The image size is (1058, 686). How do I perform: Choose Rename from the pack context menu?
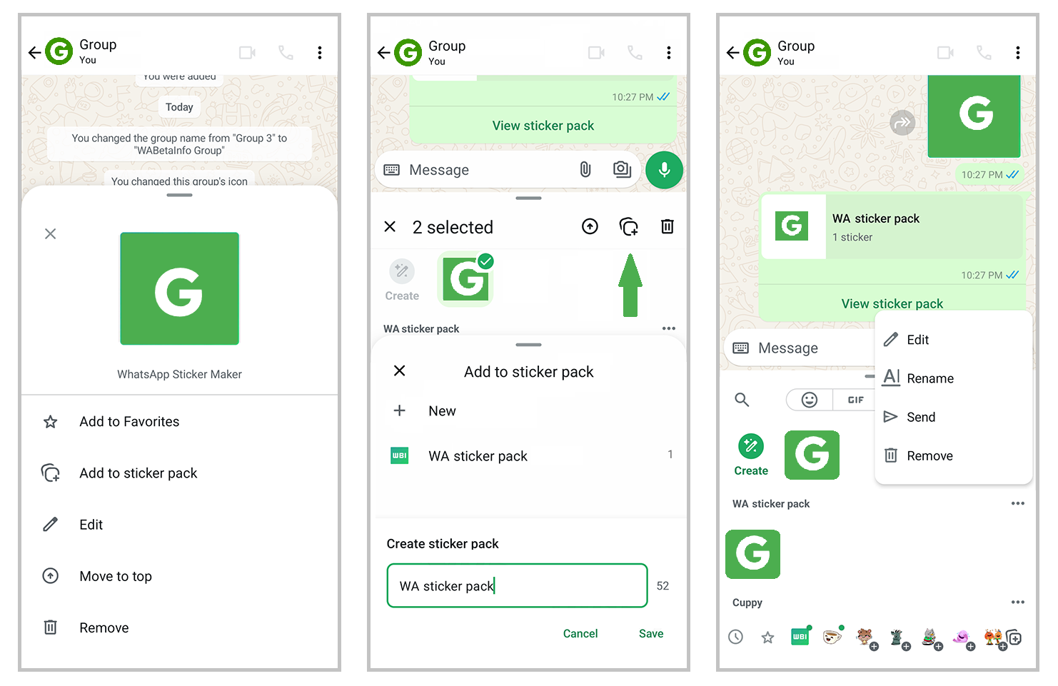[929, 378]
